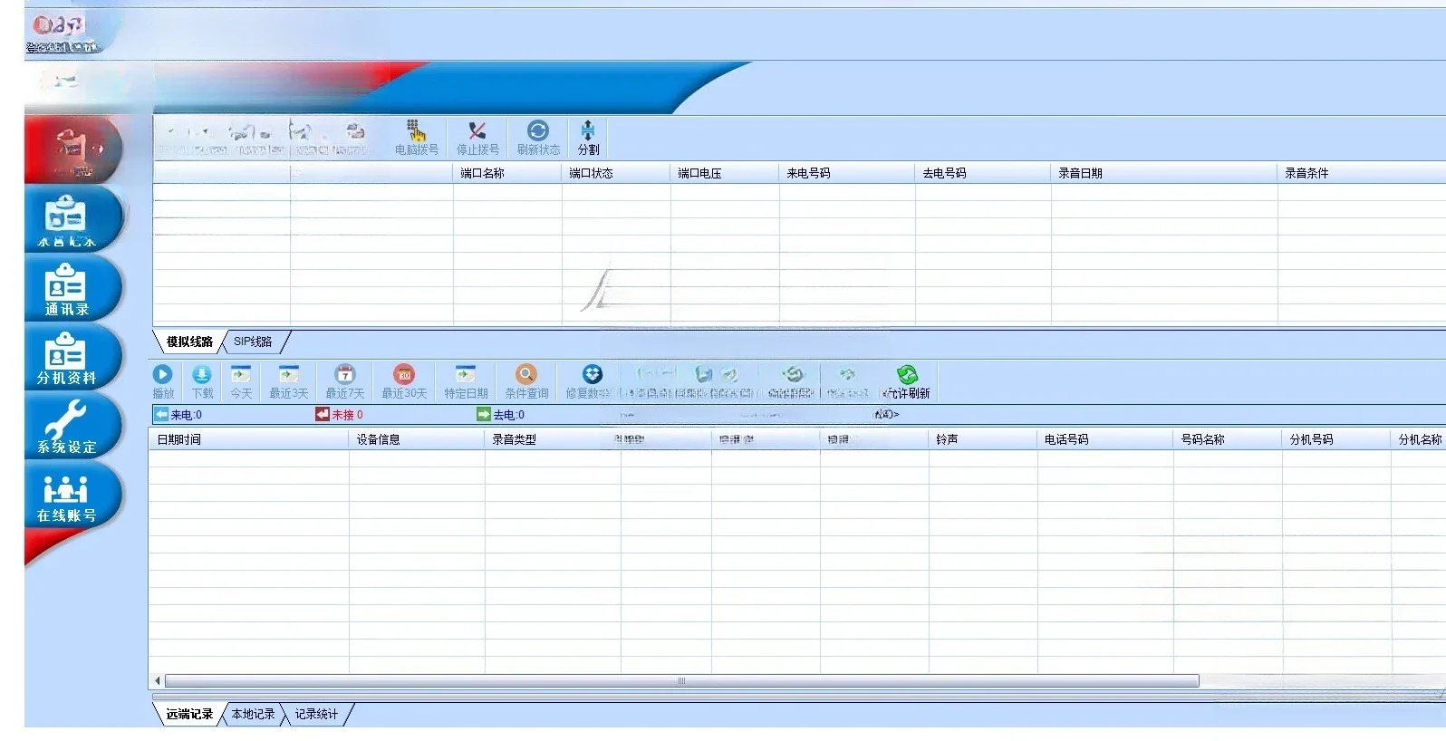Sort by 录音类型 column header
Screen dimensions: 1446x741
[x=553, y=439]
